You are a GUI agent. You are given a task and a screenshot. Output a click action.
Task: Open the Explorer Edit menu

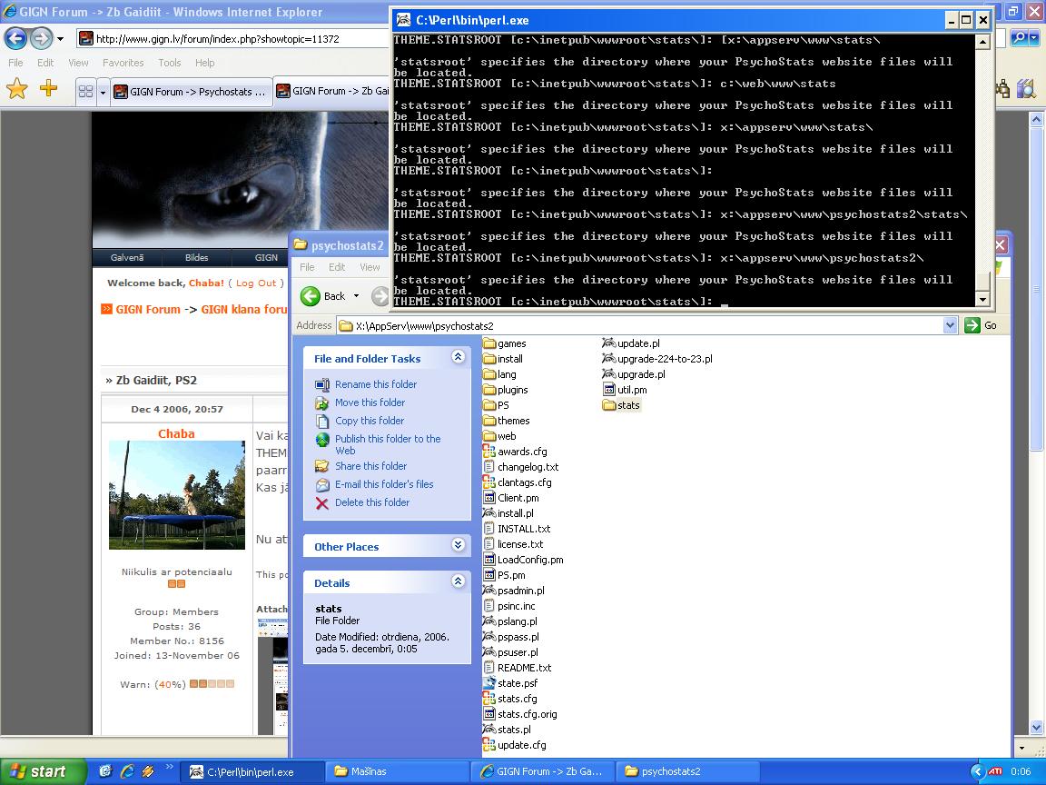point(337,267)
